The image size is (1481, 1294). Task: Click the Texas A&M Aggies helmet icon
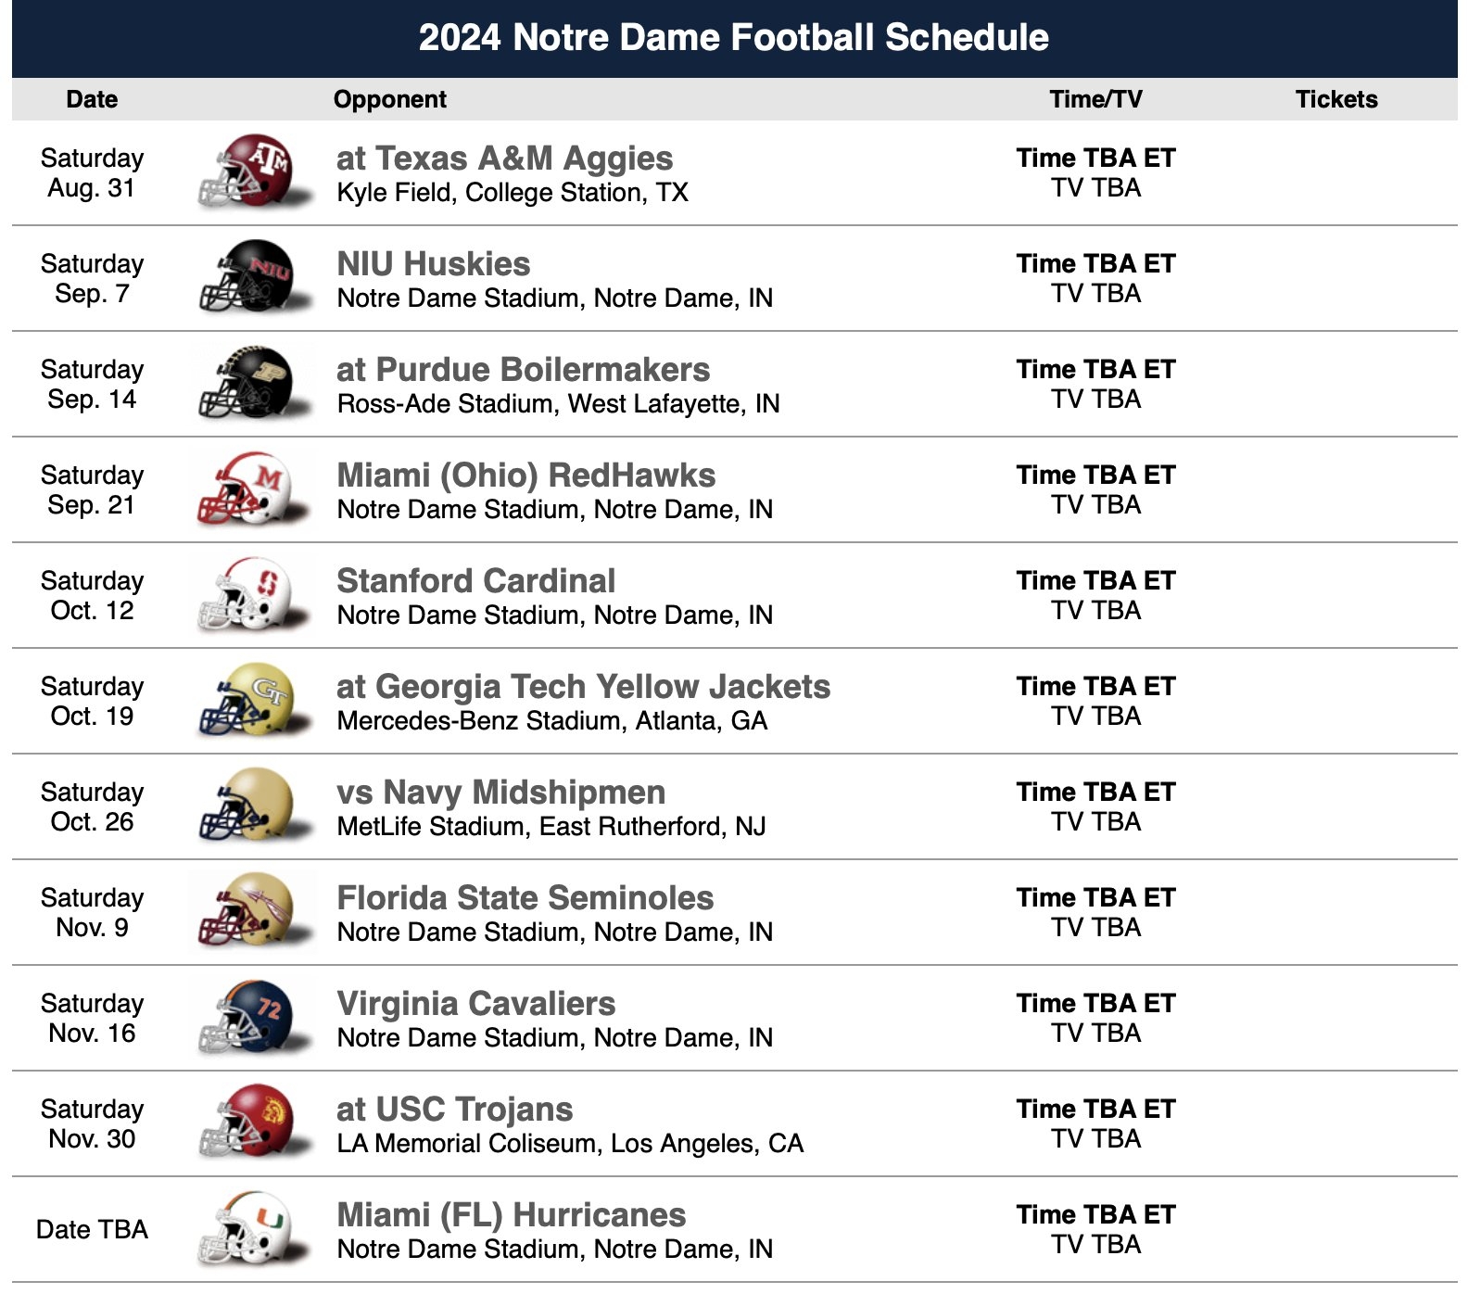(250, 172)
